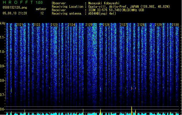Click the 2130 time marker

[x=175, y=25]
